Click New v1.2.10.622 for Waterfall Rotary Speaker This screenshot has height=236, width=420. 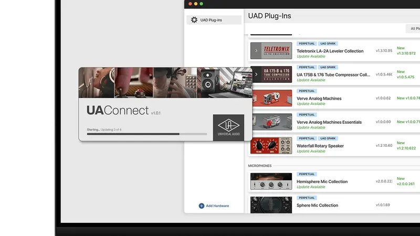406,146
